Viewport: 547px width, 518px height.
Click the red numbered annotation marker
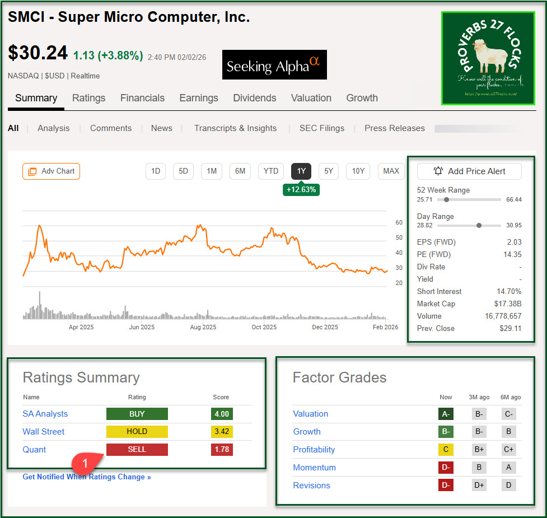click(x=86, y=464)
